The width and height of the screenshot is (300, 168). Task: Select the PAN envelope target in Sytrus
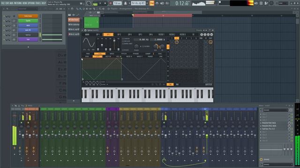tap(88, 54)
